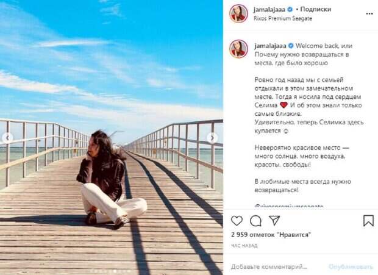Go to previous photo with left arrow
The height and width of the screenshot is (275, 378).
pyautogui.click(x=7, y=138)
